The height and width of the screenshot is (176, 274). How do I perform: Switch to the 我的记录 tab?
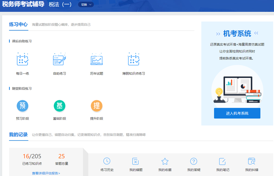pyautogui.click(x=18, y=135)
